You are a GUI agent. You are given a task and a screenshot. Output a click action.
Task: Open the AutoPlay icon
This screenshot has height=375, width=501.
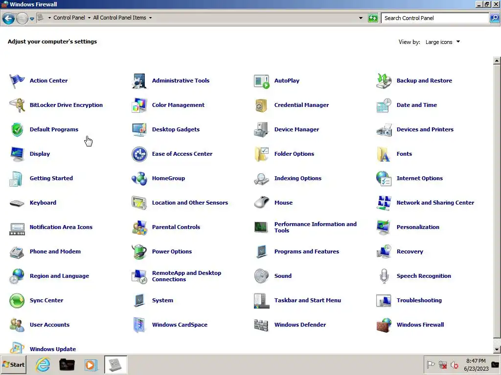(261, 81)
